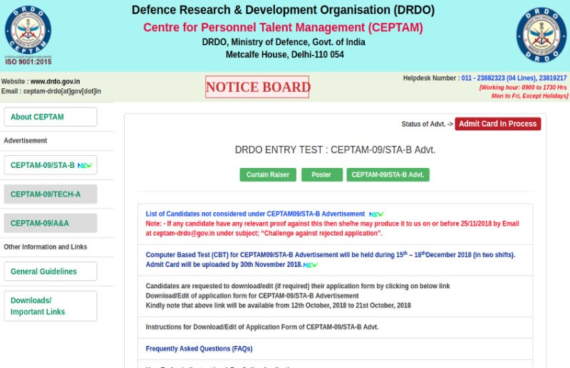The width and height of the screenshot is (570, 368).
Task: Open Downloads/Important Links section
Action: [x=50, y=306]
